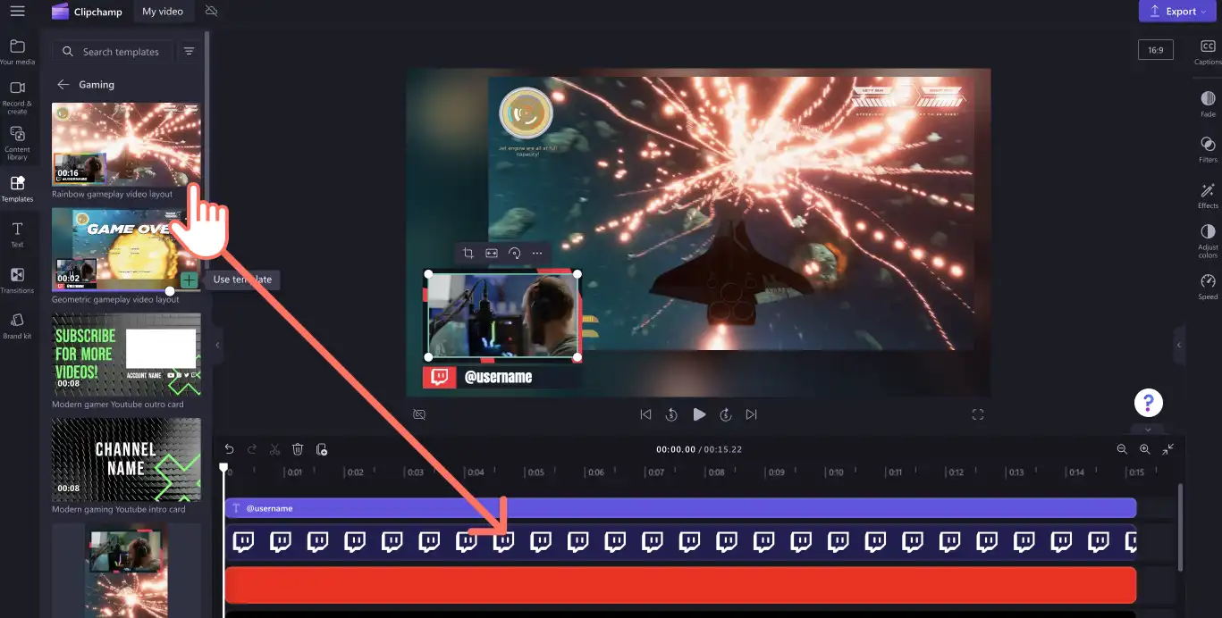Click the Clipchamp logo
1222x618 pixels.
87,12
